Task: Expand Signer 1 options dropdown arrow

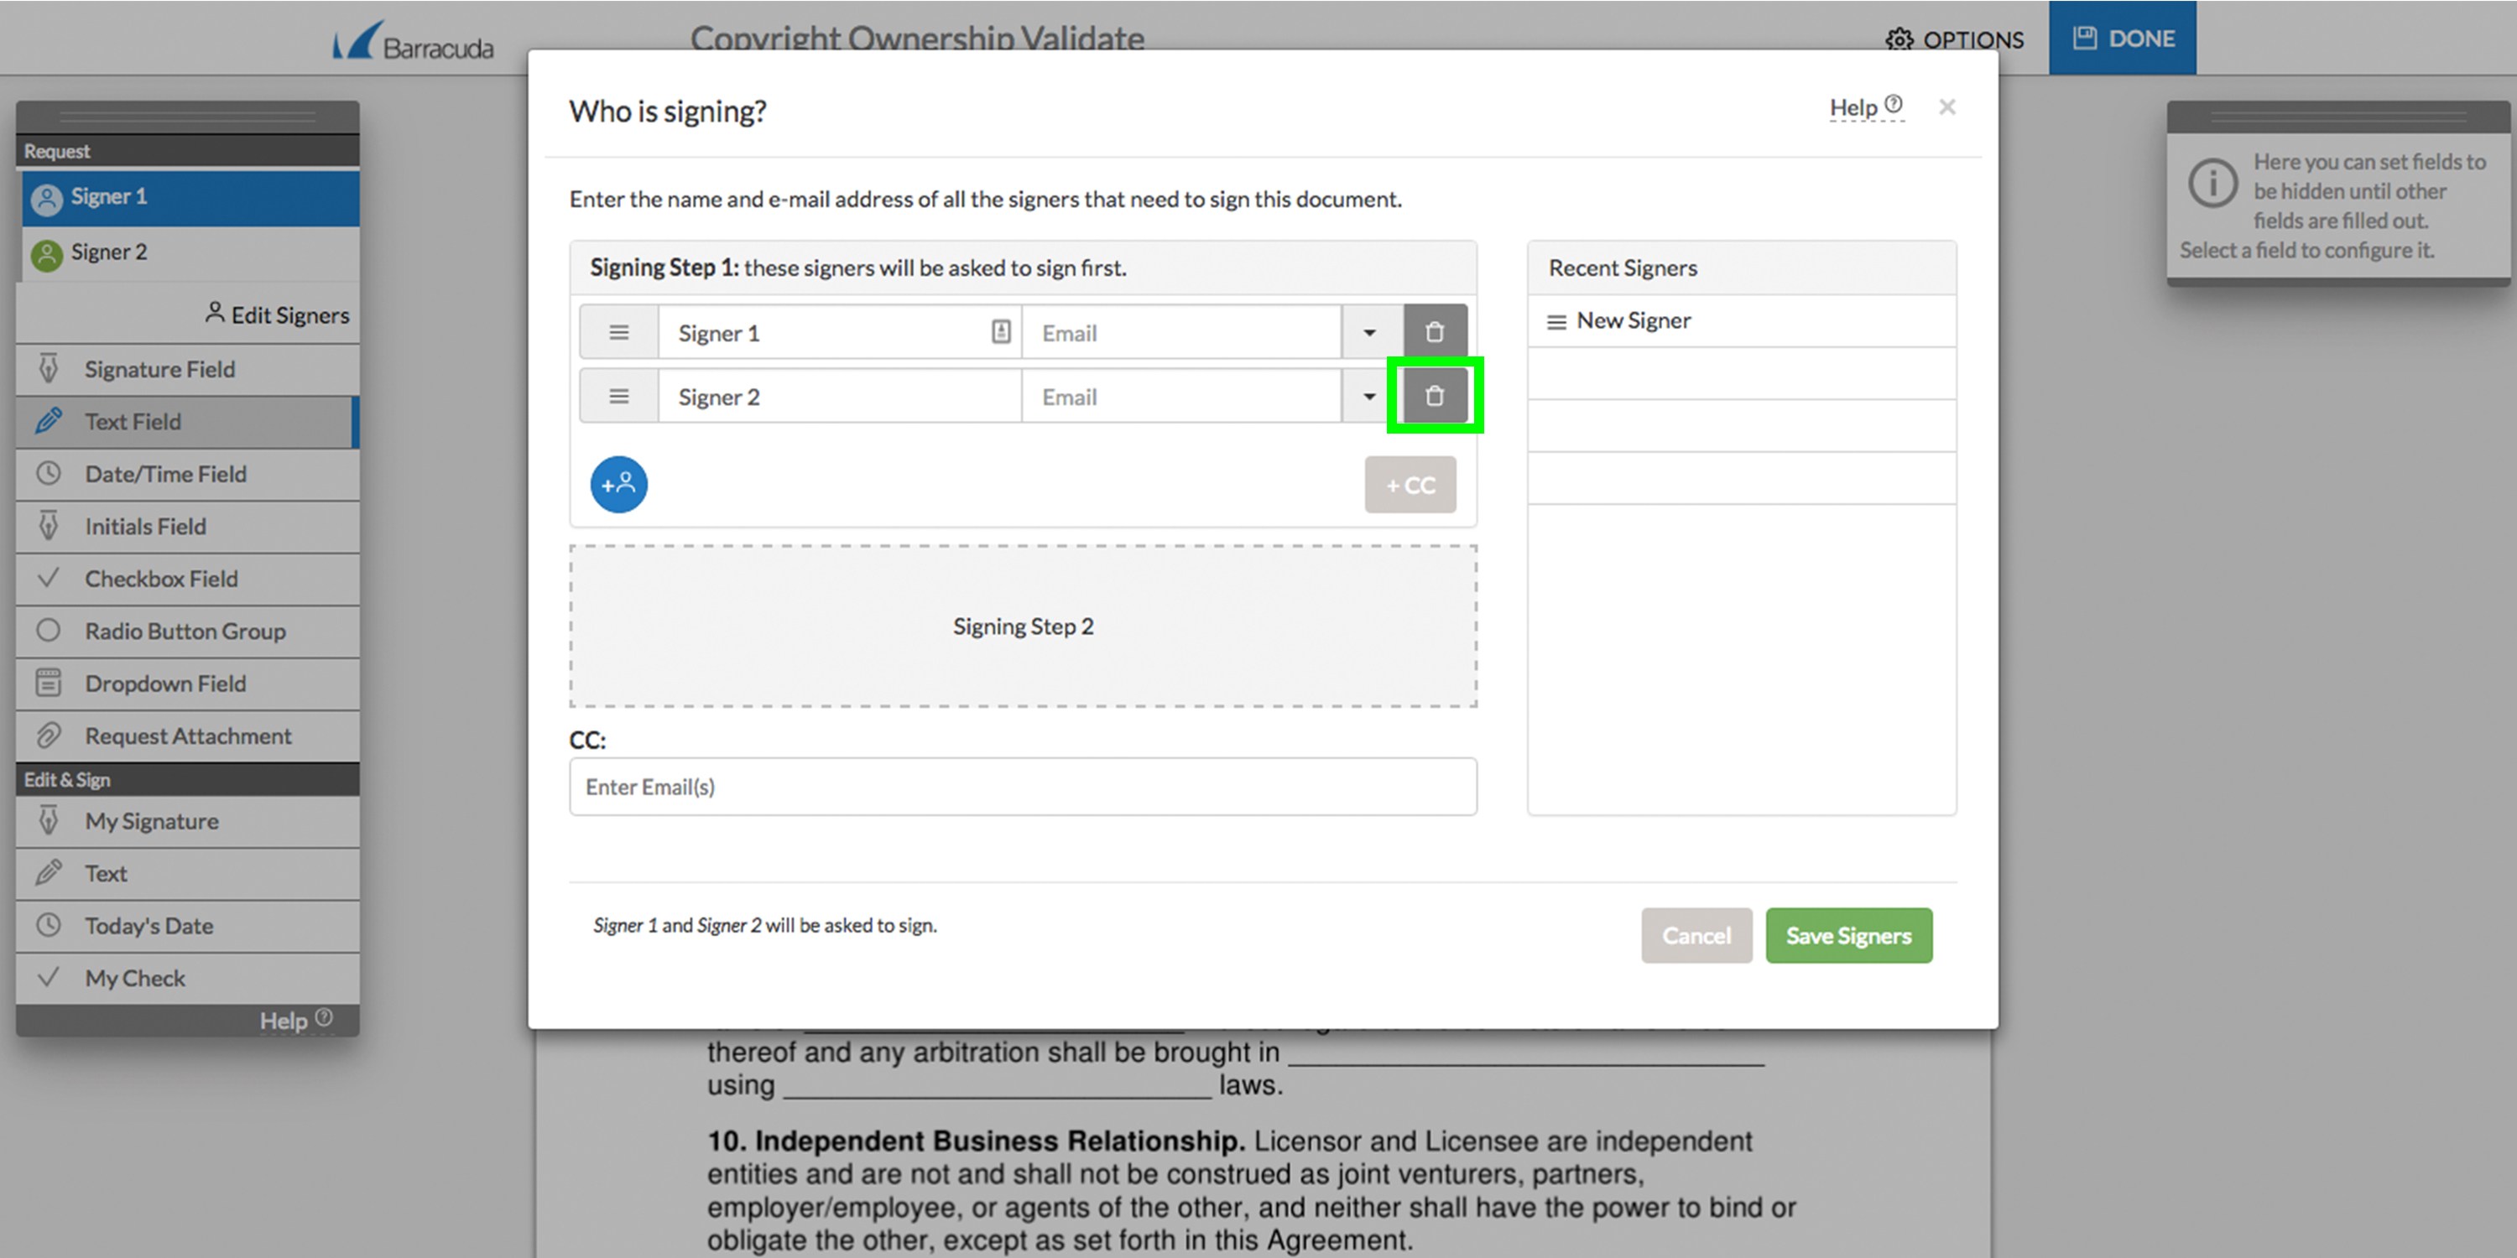Action: [x=1369, y=332]
